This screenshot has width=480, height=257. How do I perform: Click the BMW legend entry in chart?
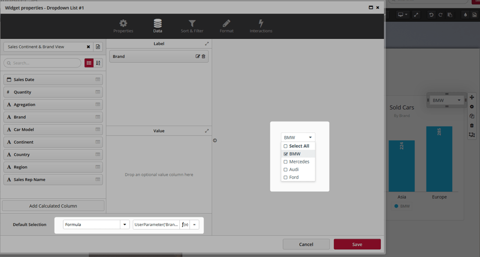pyautogui.click(x=402, y=206)
